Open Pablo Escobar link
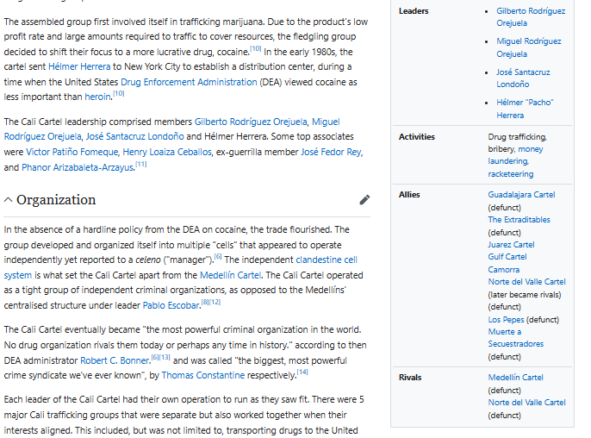The image size is (591, 438). pos(171,305)
